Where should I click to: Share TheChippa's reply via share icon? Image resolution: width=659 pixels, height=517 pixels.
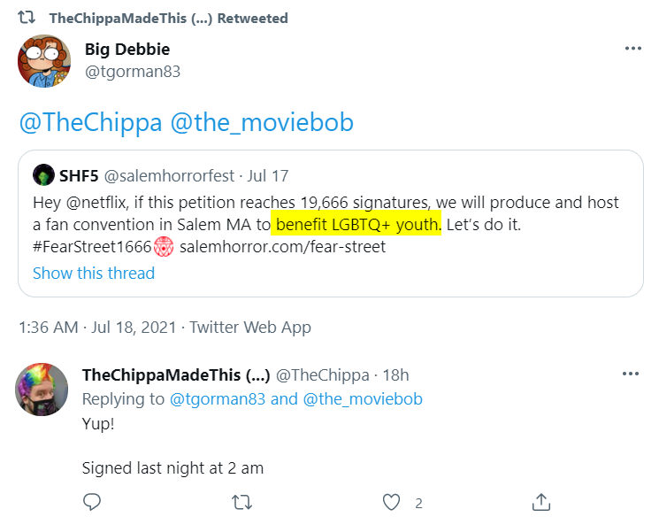(540, 502)
